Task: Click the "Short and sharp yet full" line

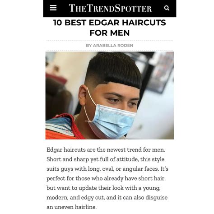Action: [105, 159]
